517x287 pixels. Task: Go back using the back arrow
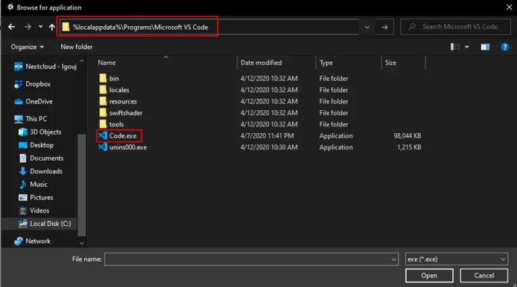(11, 27)
